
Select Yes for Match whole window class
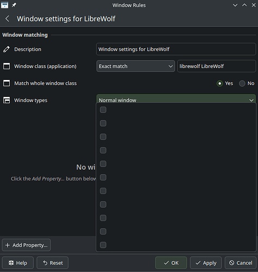[x=220, y=83]
